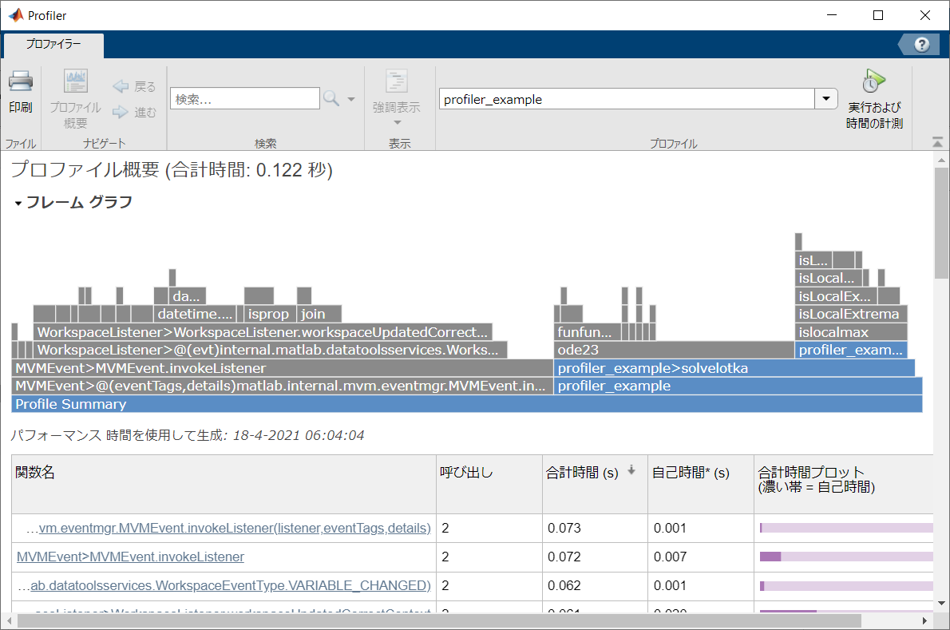
Task: Collapse the toolstrip with the arrow icon
Action: 937,142
